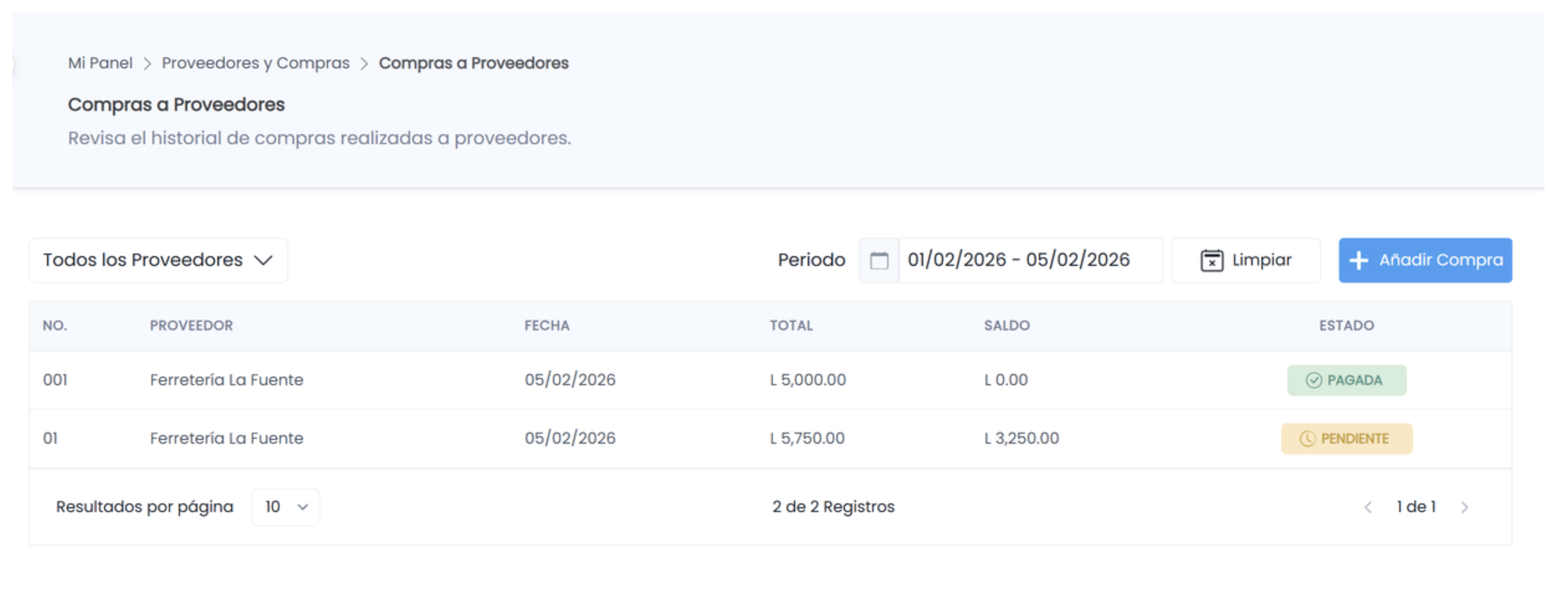Click the NO. column header
Image resolution: width=1557 pixels, height=614 pixels.
pyautogui.click(x=55, y=326)
